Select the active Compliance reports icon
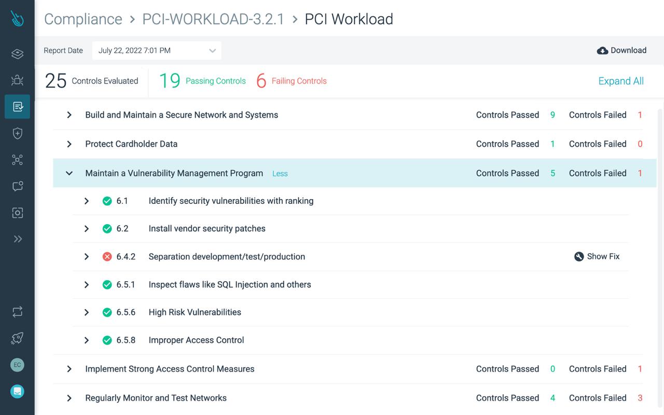The width and height of the screenshot is (664, 415). (17, 106)
